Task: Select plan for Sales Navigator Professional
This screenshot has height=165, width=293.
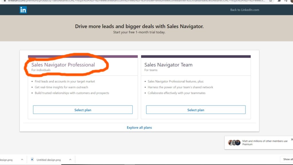Action: coord(83,110)
